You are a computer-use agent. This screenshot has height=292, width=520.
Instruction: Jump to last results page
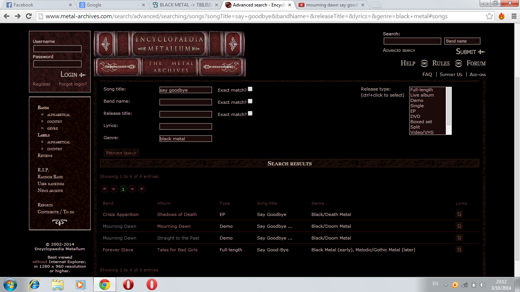click(142, 189)
